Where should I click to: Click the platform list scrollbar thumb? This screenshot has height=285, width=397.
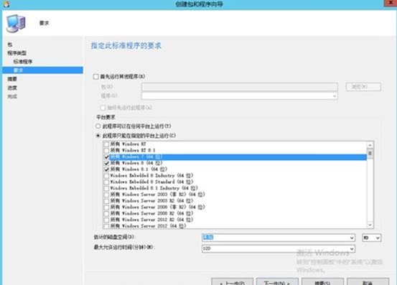(370, 154)
